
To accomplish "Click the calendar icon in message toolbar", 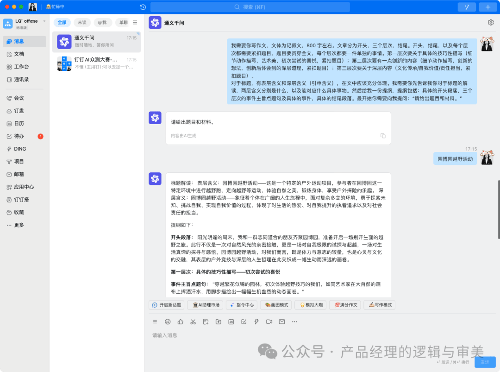I will click(x=231, y=322).
